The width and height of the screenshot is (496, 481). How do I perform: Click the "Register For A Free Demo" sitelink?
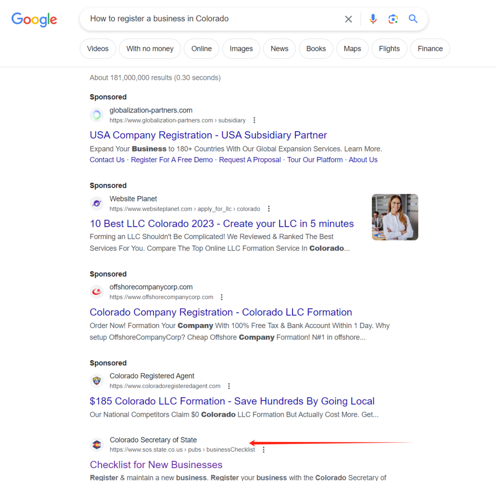(x=172, y=160)
